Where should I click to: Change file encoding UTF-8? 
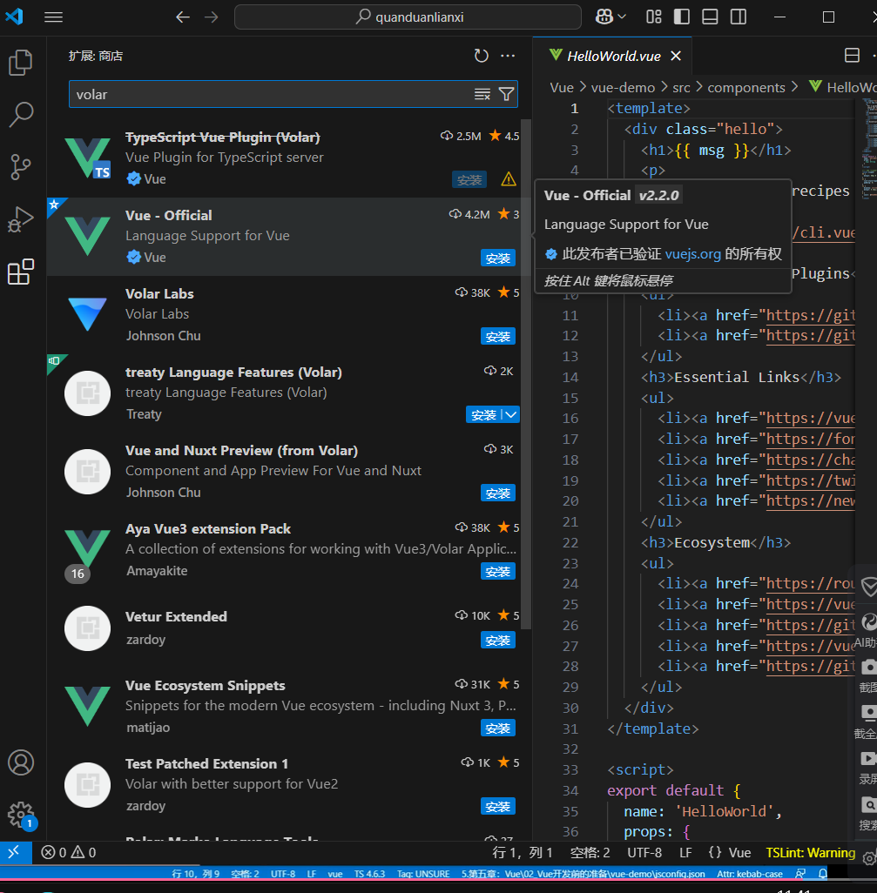(644, 853)
